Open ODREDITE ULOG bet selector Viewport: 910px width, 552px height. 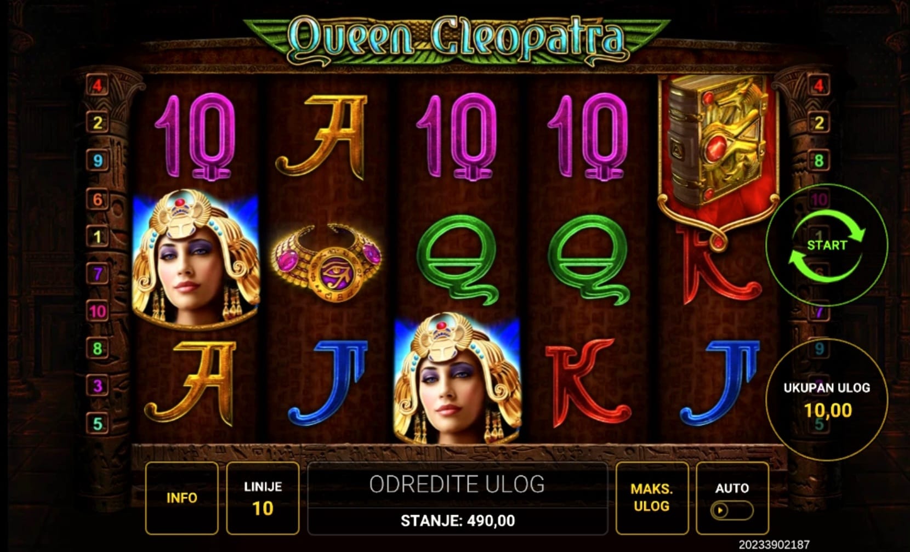(x=457, y=485)
